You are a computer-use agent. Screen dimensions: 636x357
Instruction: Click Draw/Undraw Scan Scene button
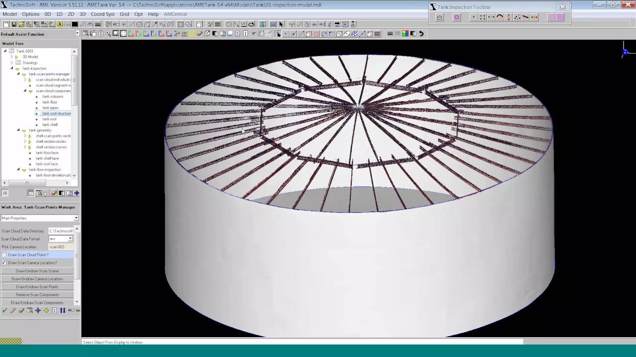37,271
